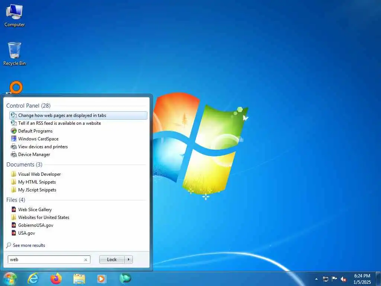The height and width of the screenshot is (286, 381).
Task: Clear the search box with the X
Action: tap(86, 260)
